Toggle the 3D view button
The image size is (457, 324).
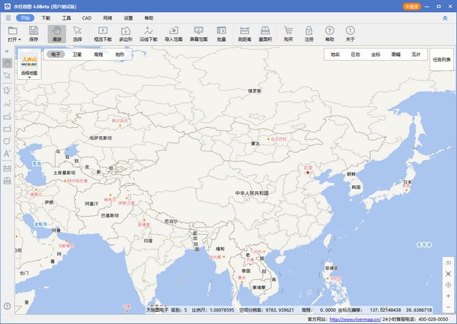tap(449, 262)
